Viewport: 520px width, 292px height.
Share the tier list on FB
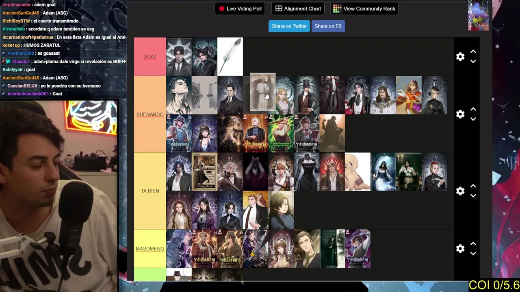coord(328,26)
